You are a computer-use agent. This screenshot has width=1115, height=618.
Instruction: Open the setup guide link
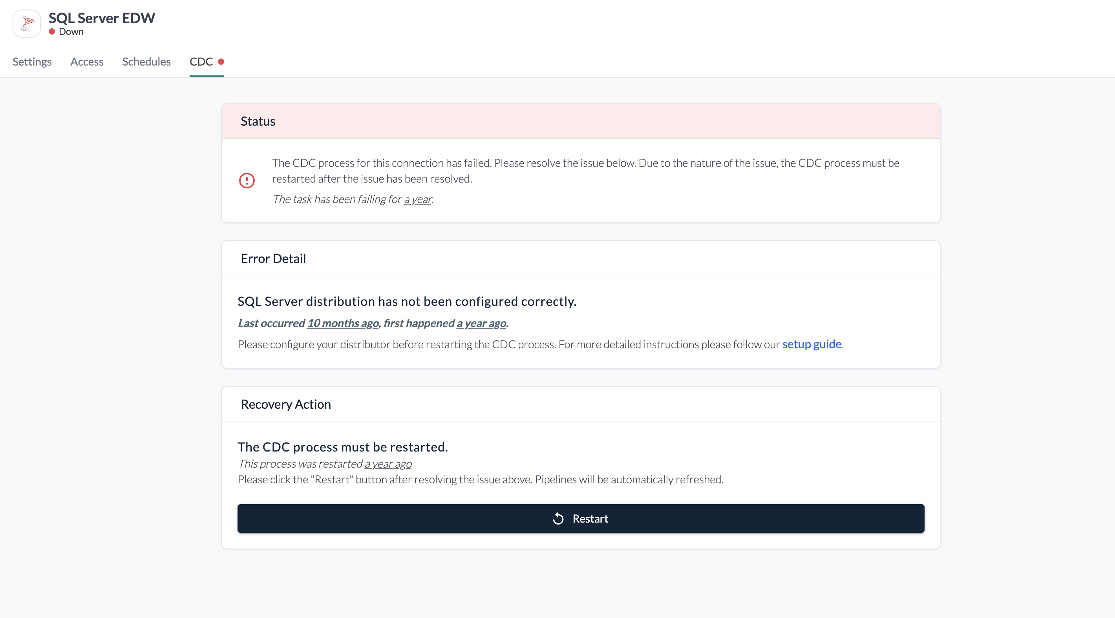tap(812, 344)
